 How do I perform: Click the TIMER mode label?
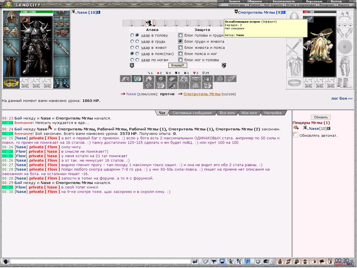coord(349,264)
